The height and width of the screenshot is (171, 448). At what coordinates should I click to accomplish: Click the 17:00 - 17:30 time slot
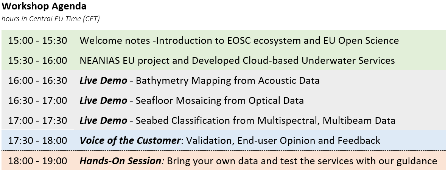coord(37,120)
